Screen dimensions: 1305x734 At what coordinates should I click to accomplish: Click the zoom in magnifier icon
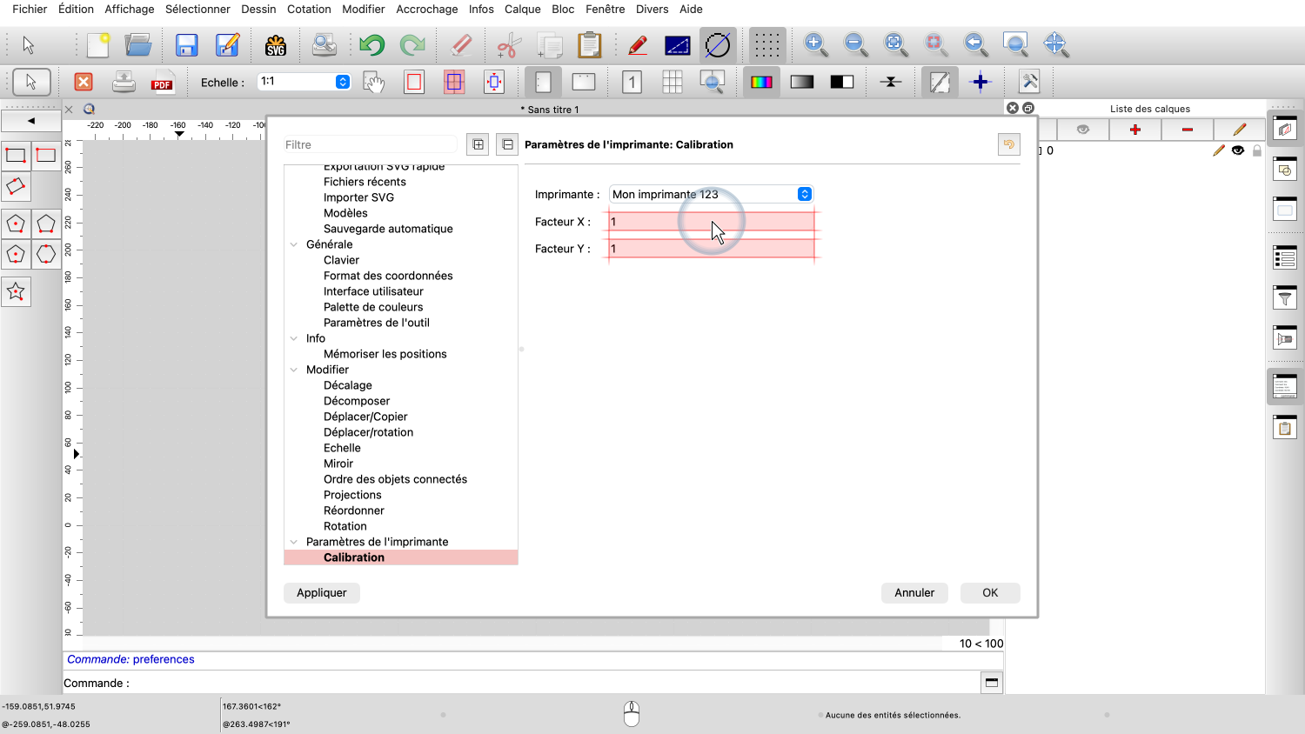click(814, 44)
